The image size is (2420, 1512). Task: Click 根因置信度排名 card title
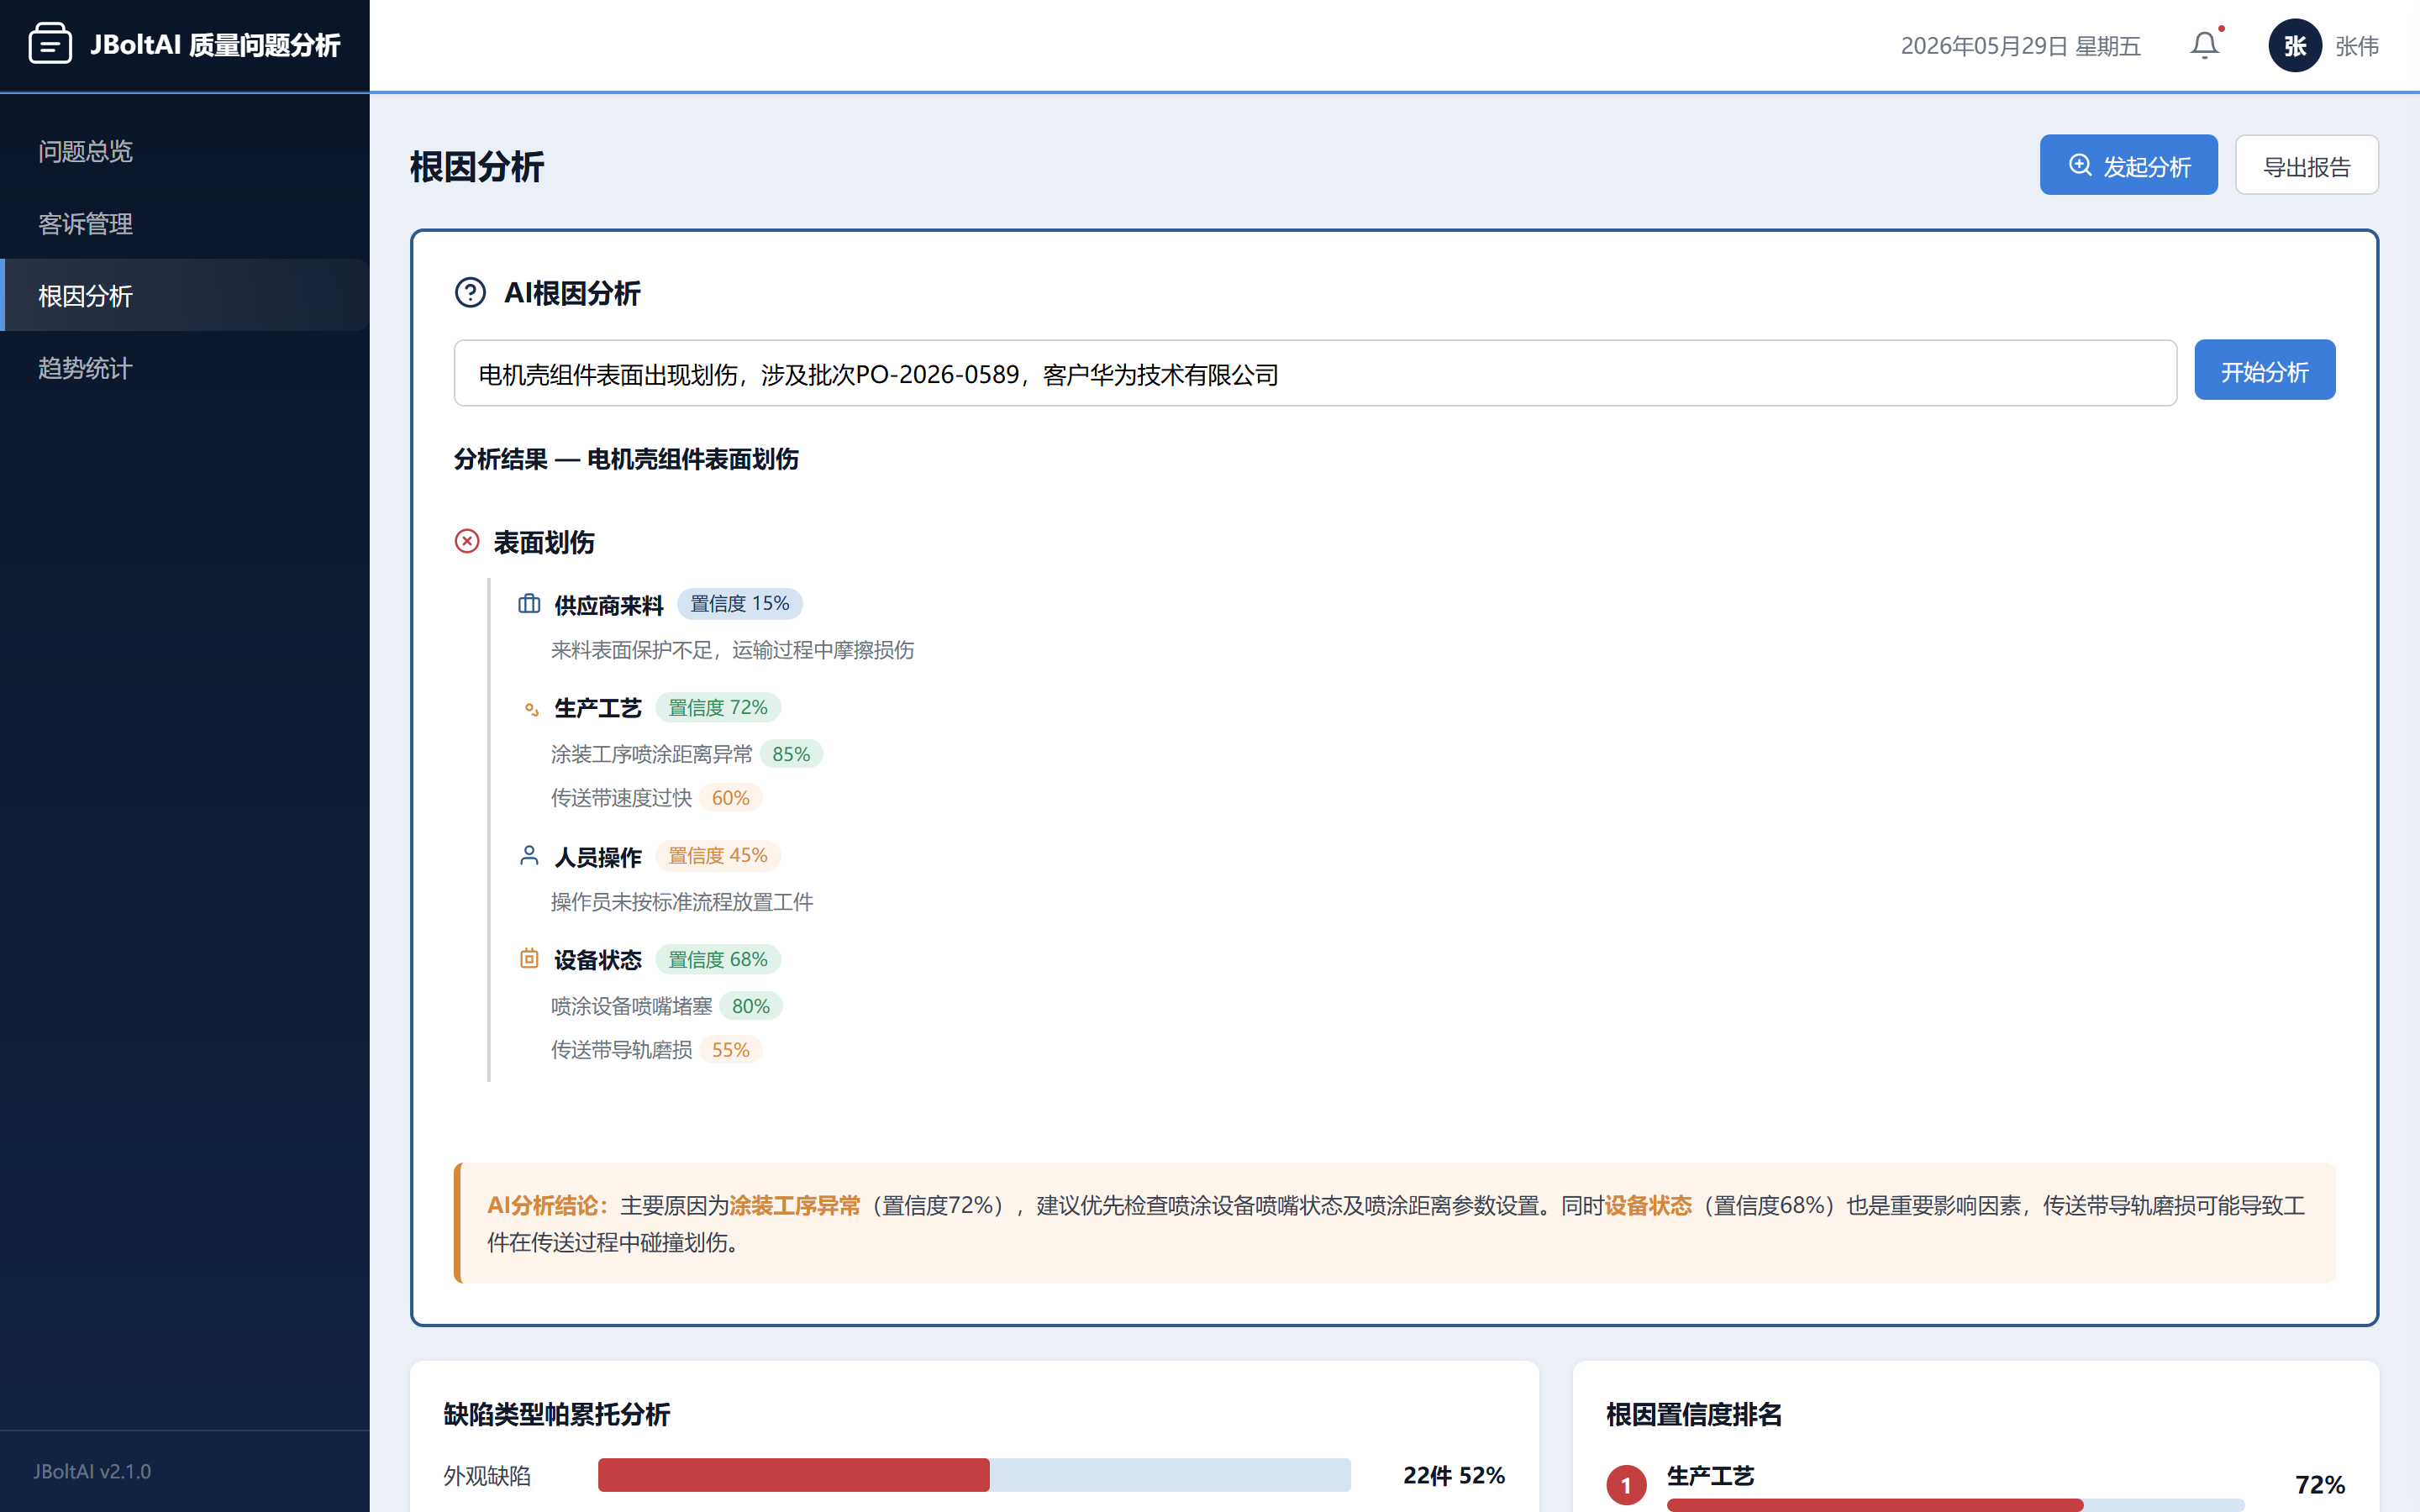(1694, 1414)
